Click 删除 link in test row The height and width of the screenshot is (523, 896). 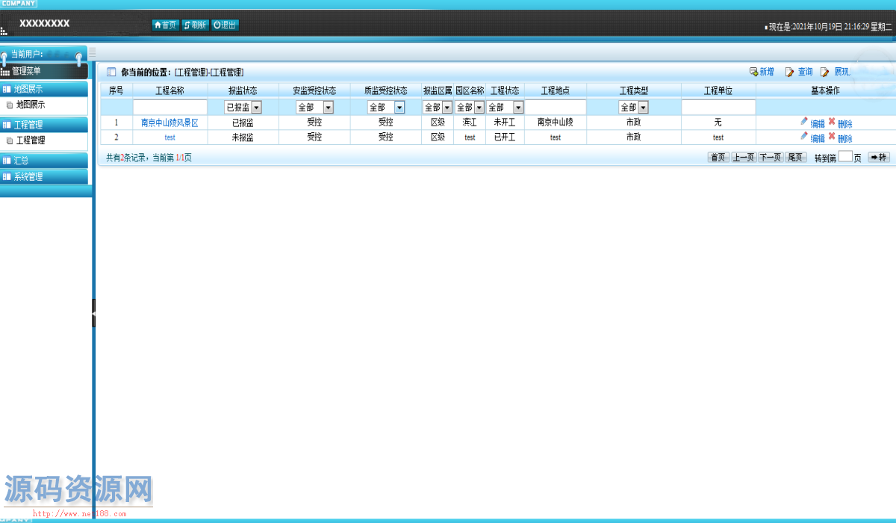pos(844,139)
